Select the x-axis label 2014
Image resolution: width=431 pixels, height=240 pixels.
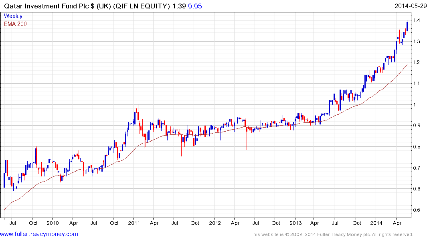[x=376, y=223]
